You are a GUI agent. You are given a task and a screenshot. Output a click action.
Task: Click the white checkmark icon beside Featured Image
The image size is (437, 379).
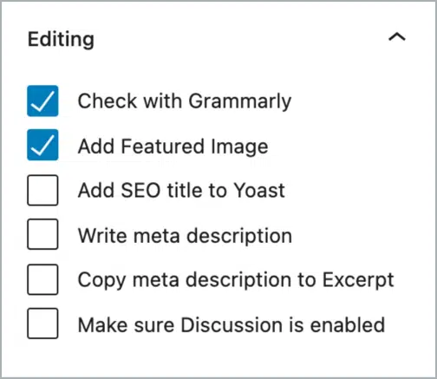coord(42,146)
